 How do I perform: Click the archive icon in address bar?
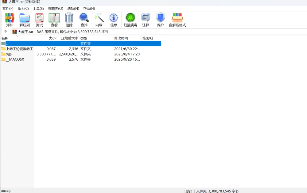(x=14, y=32)
